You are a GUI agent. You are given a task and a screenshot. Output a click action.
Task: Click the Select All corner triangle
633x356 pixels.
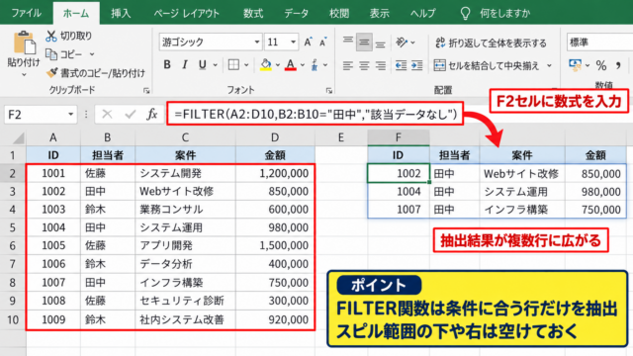click(18, 138)
